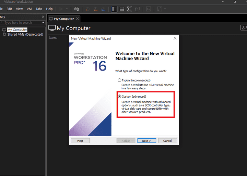Open the snapshot manager icon
Image resolution: width=247 pixels, height=176 pixels.
tap(103, 9)
